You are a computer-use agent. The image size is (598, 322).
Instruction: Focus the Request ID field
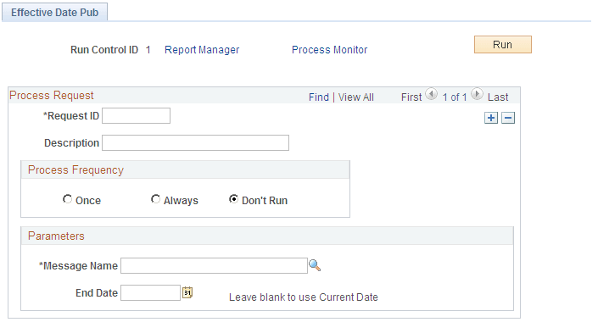(137, 116)
